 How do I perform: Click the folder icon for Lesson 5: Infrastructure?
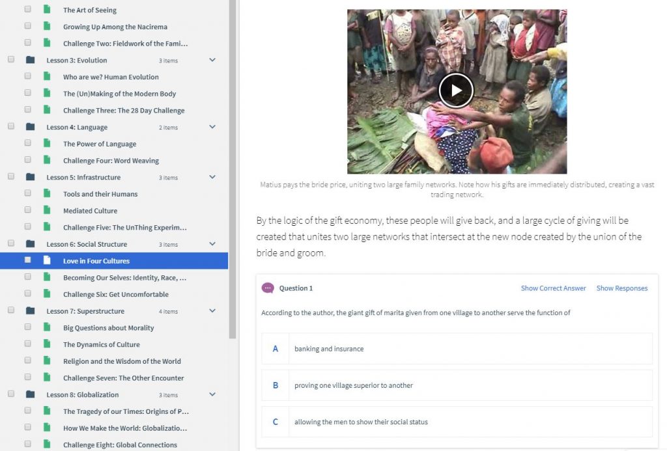point(30,177)
